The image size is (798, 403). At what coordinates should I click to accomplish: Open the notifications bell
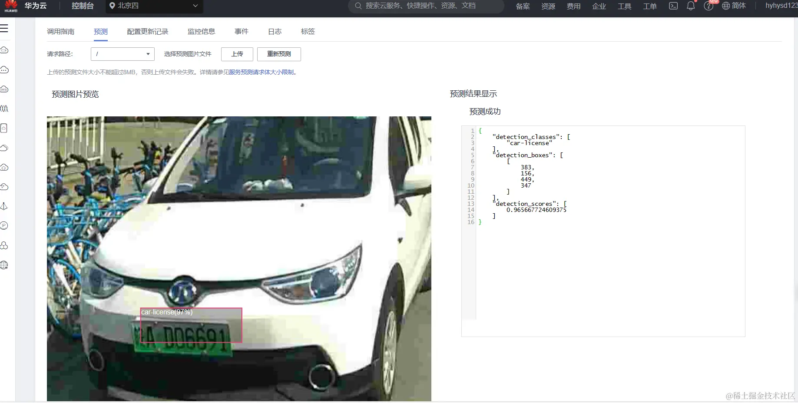(691, 6)
